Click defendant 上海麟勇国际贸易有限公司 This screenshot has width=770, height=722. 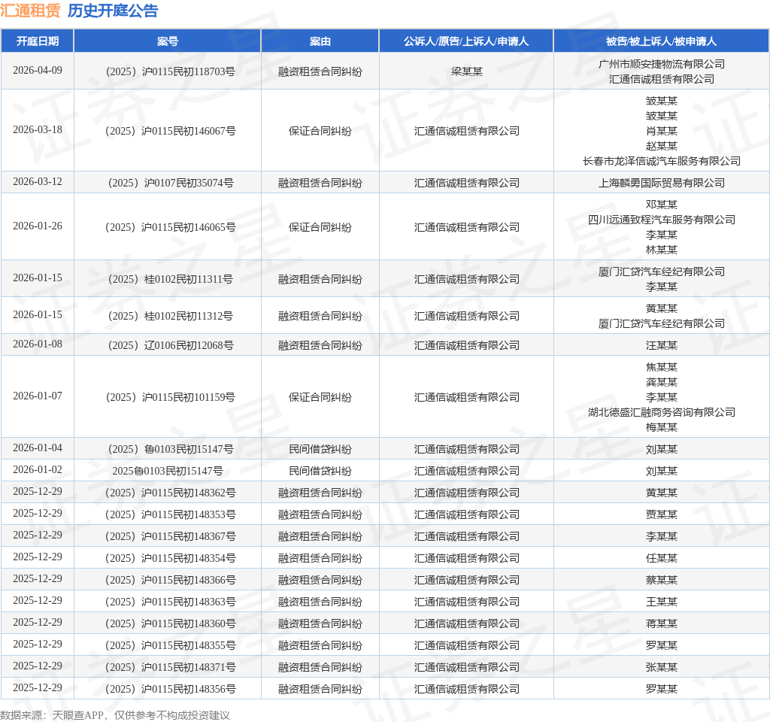coord(662,184)
